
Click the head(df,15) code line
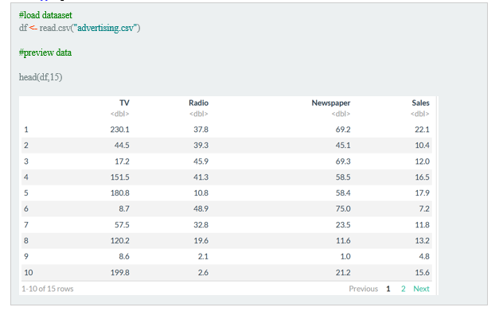coord(41,77)
